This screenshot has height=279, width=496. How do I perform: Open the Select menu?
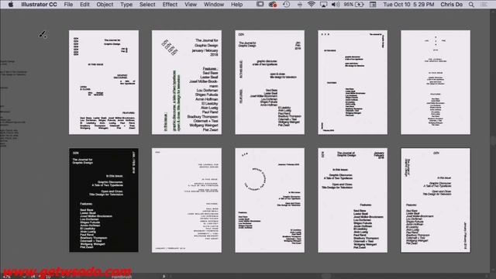tap(147, 5)
